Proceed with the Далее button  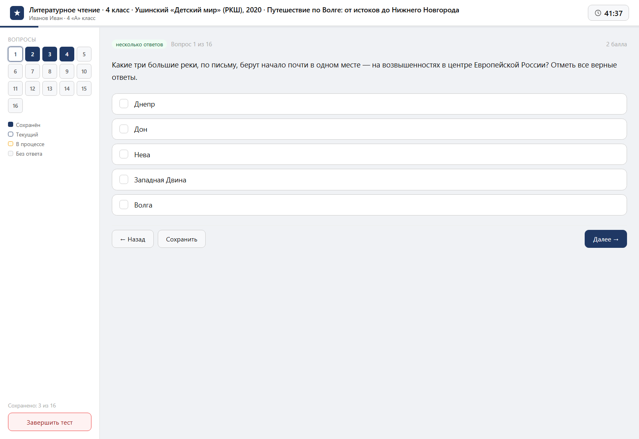(606, 239)
